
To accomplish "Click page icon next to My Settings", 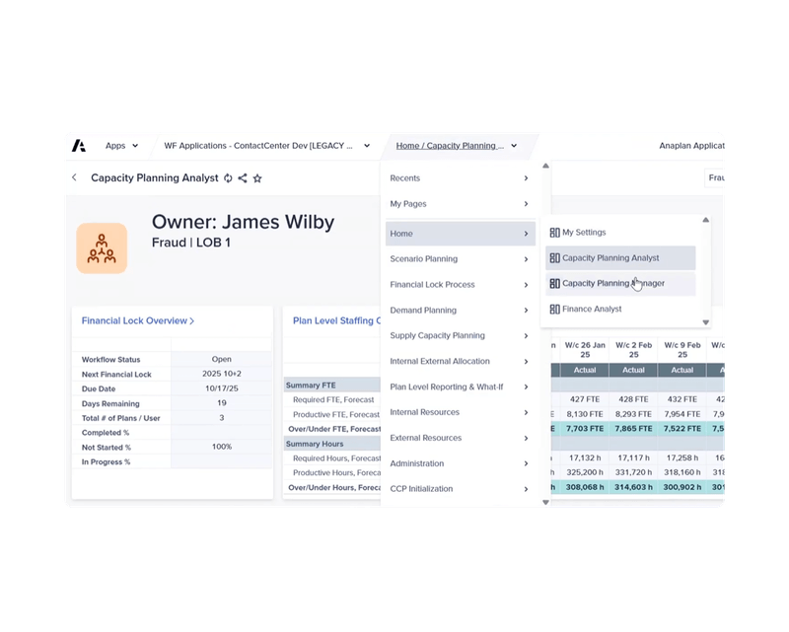I will pos(554,233).
